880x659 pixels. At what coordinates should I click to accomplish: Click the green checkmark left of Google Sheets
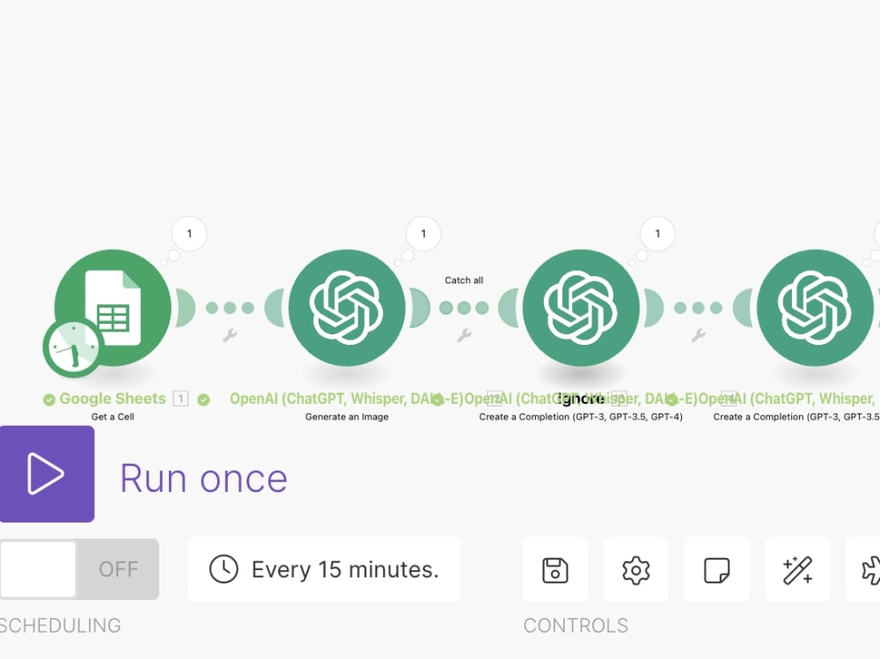49,399
